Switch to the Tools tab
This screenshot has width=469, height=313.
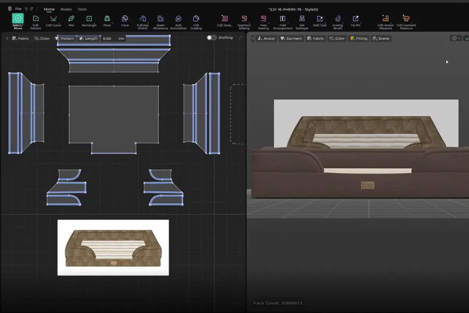click(82, 9)
